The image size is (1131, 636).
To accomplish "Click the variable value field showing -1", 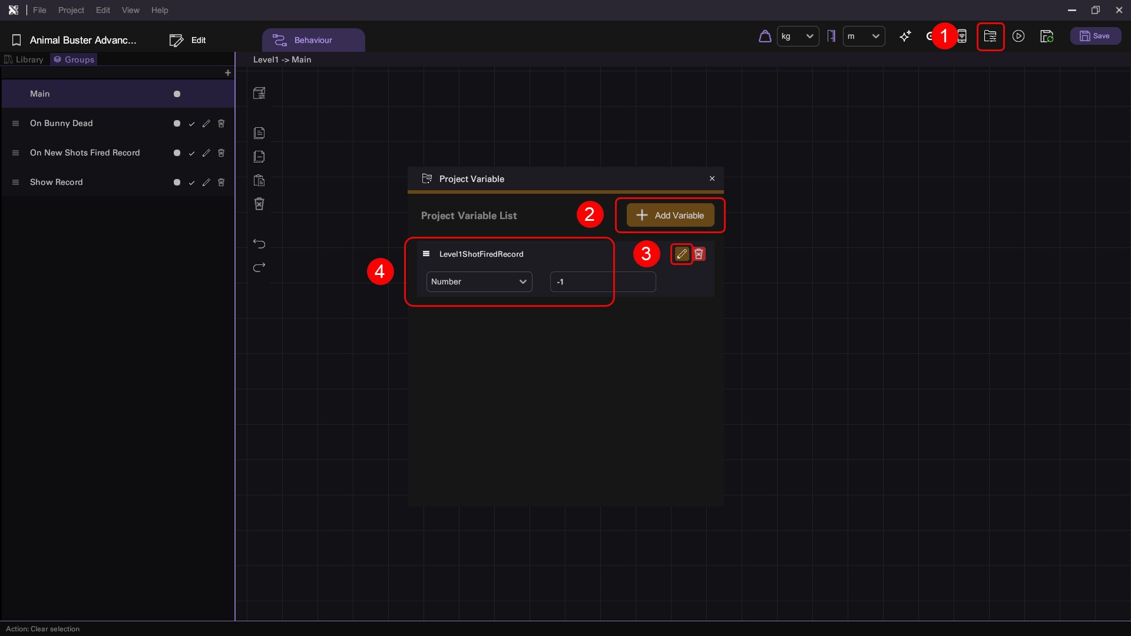I will pyautogui.click(x=603, y=281).
